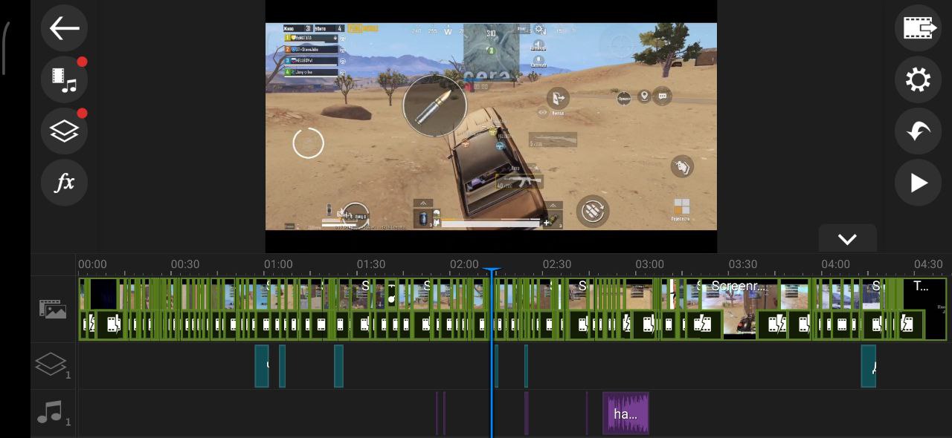952x438 pixels.
Task: Select the 'T...' clip at timeline end
Action: [924, 309]
